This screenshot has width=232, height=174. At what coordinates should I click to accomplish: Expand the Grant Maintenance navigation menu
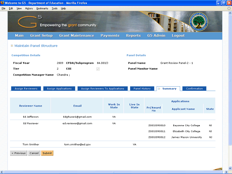[x=76, y=36]
